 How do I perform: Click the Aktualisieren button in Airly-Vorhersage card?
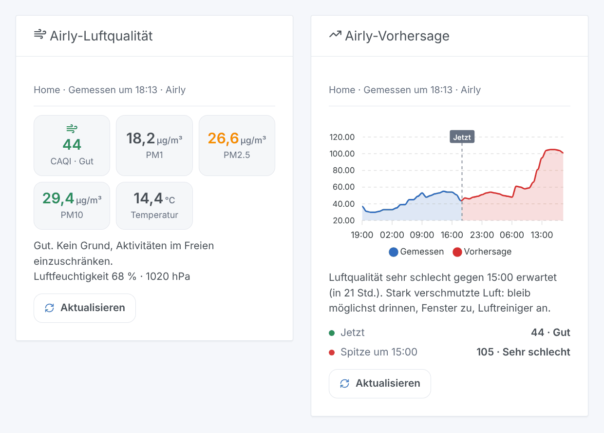pyautogui.click(x=380, y=384)
